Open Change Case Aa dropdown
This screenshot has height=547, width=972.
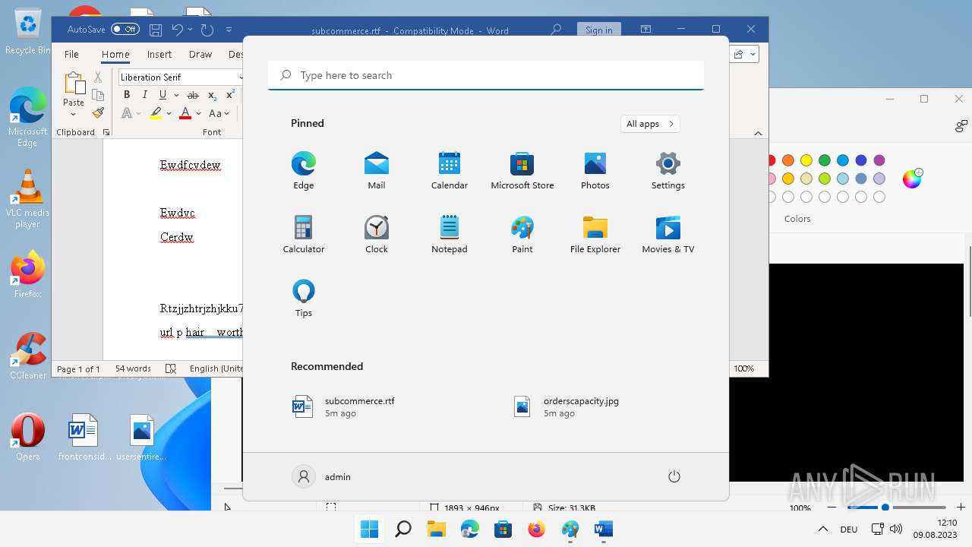(219, 113)
